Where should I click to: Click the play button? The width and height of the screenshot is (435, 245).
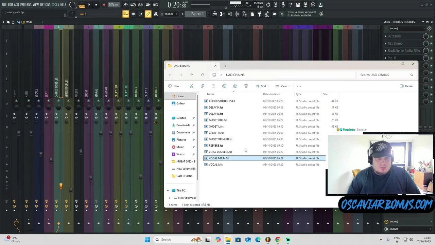[x=89, y=5]
